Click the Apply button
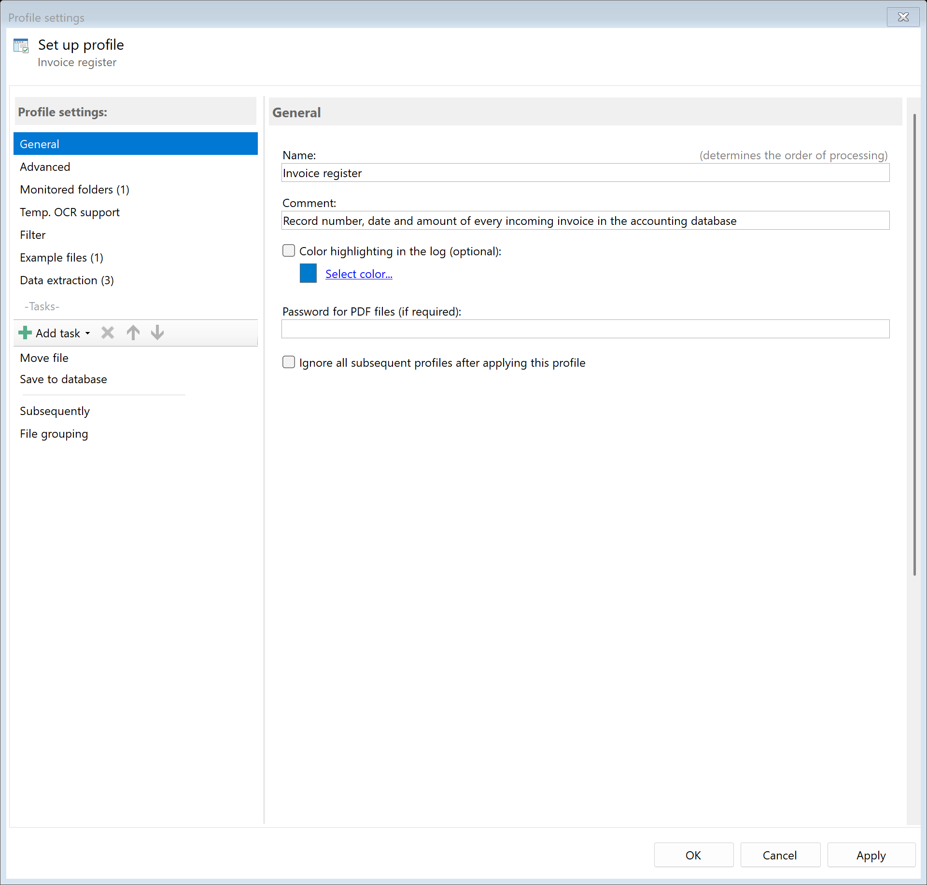The width and height of the screenshot is (927, 885). click(x=871, y=855)
